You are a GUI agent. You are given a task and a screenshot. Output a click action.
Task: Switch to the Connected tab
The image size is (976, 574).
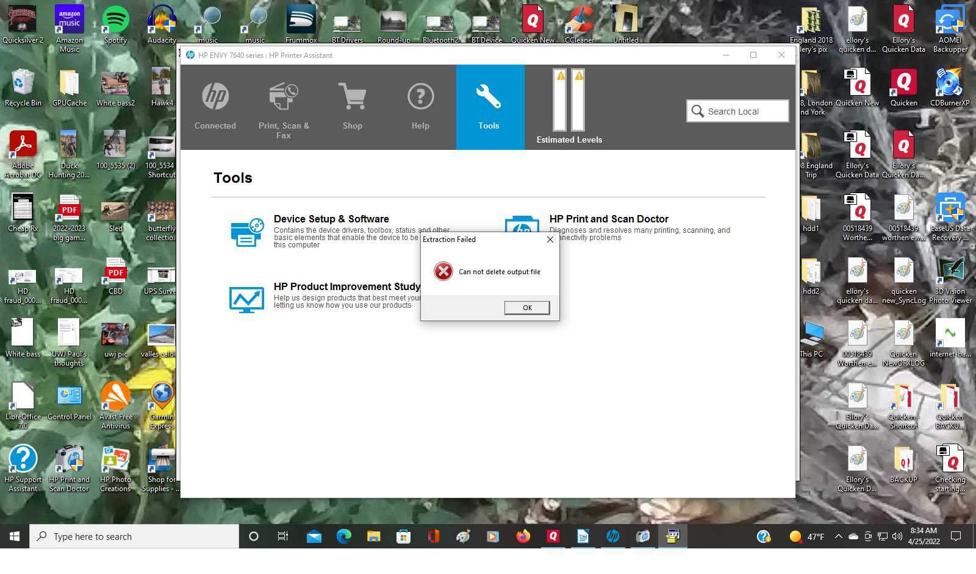[215, 107]
